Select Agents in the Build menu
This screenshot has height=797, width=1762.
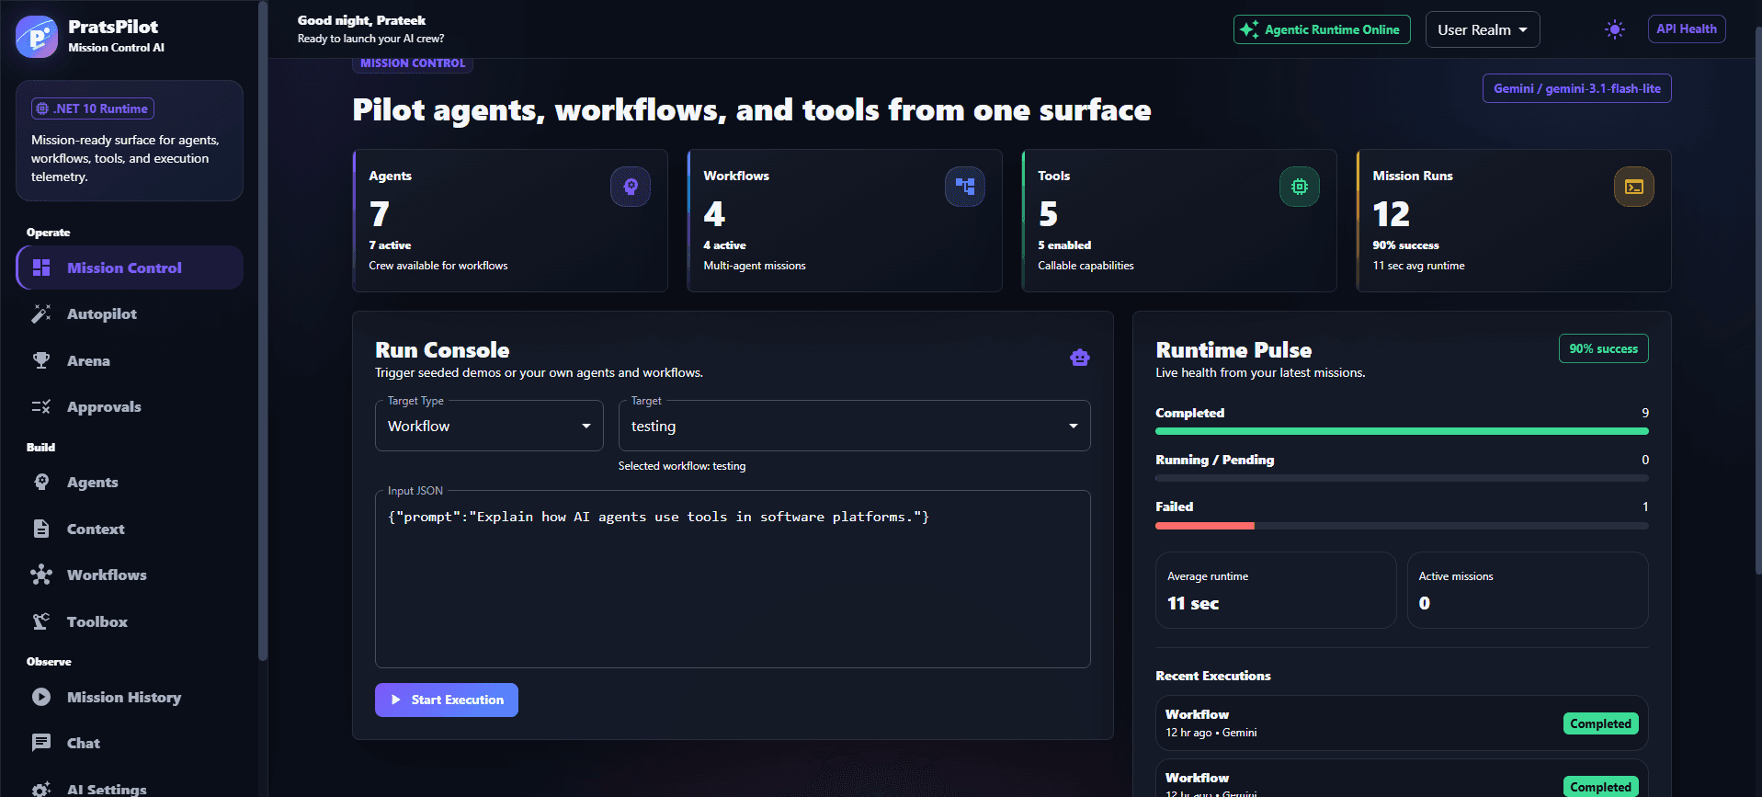pyautogui.click(x=130, y=482)
